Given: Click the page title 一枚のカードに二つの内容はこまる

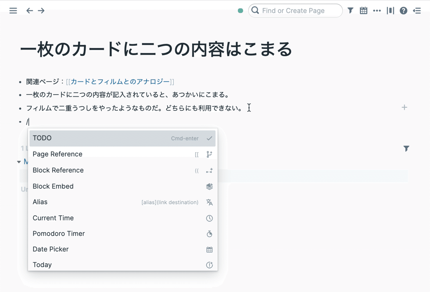Looking at the screenshot, I should click(156, 49).
